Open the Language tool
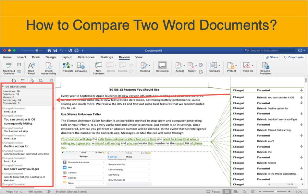 (81, 67)
